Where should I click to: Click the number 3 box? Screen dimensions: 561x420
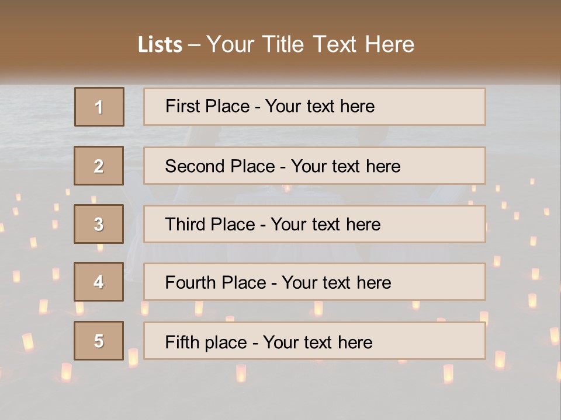(x=99, y=224)
